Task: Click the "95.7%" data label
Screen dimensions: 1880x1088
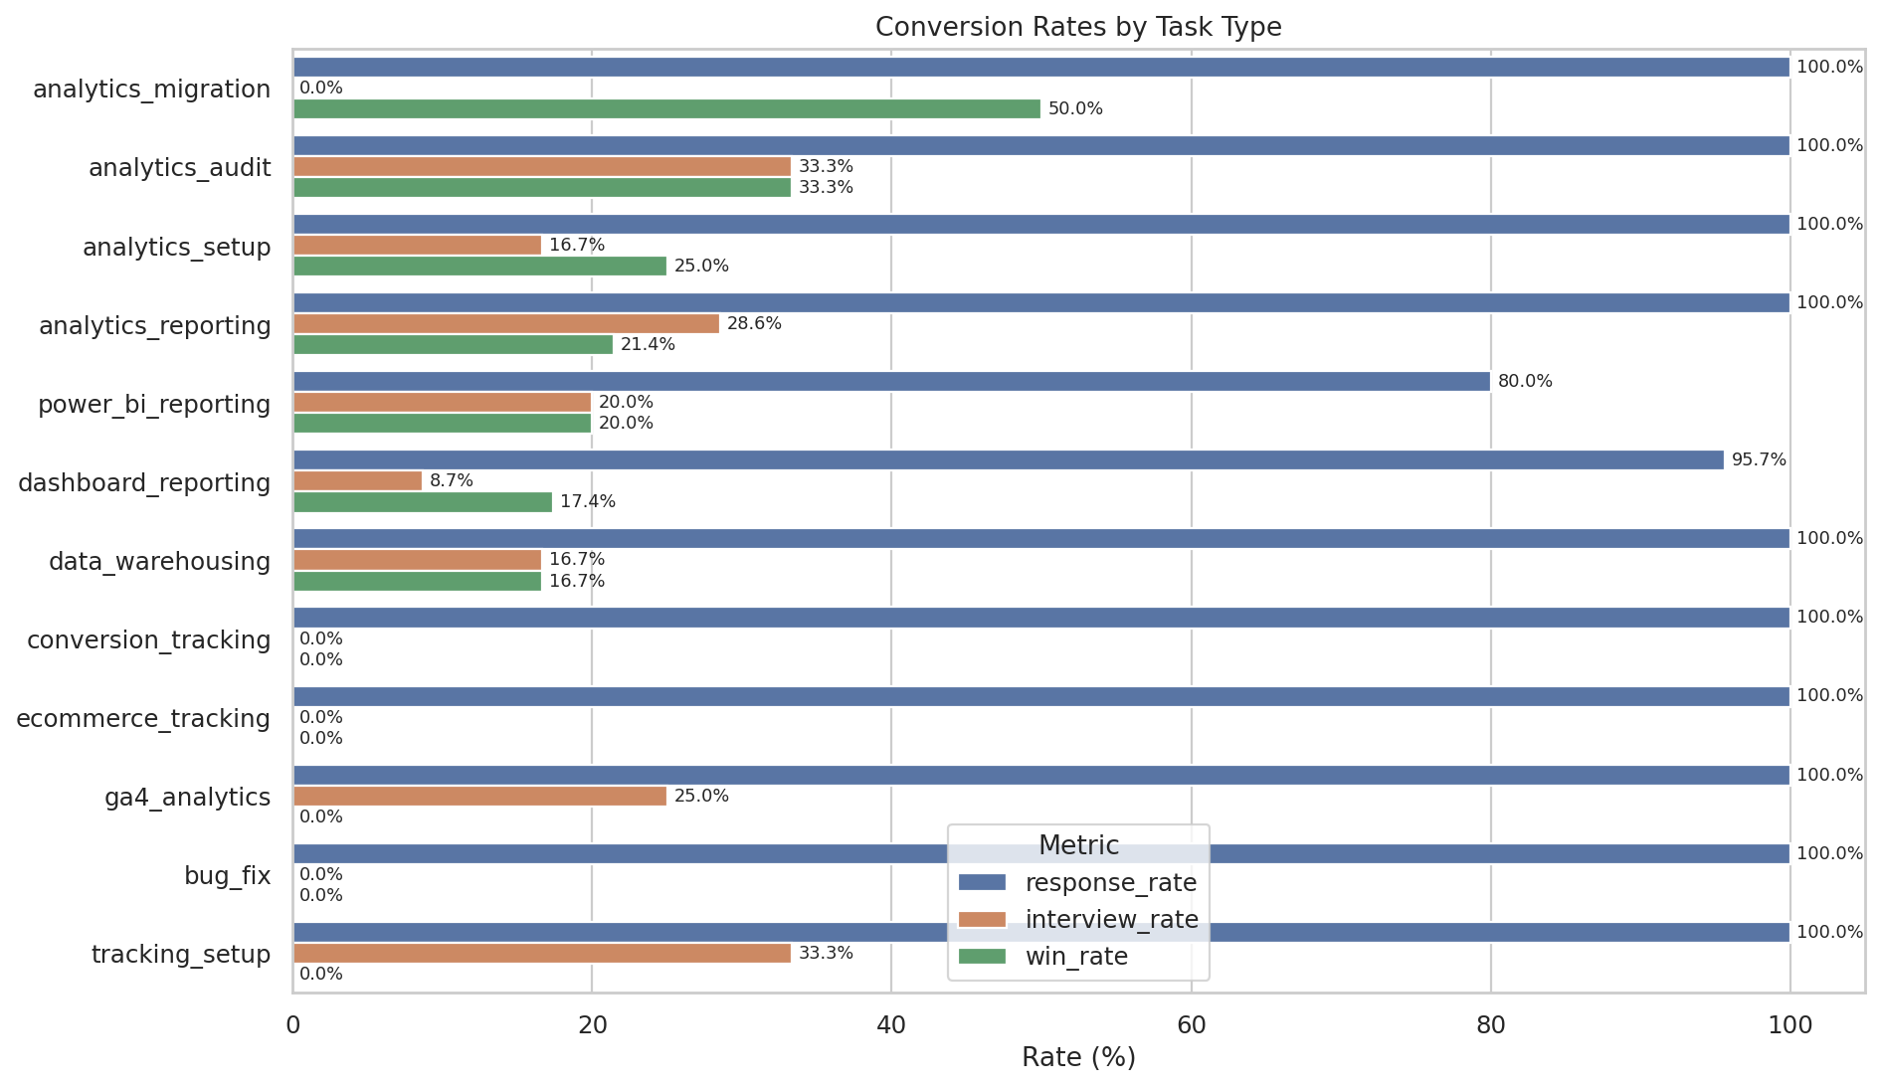Action: pos(1759,459)
